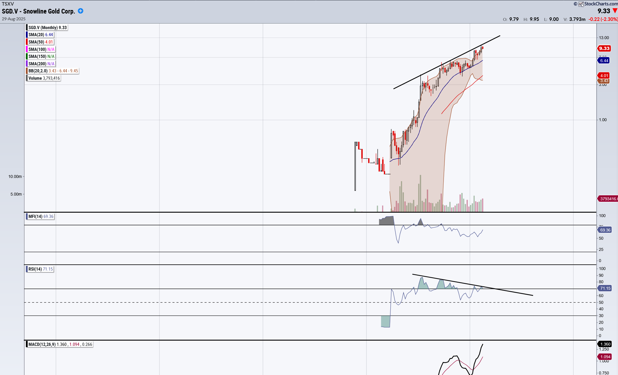Click the red 4.01 SMA(50) axis tag
The height and width of the screenshot is (375, 618).
click(x=604, y=76)
